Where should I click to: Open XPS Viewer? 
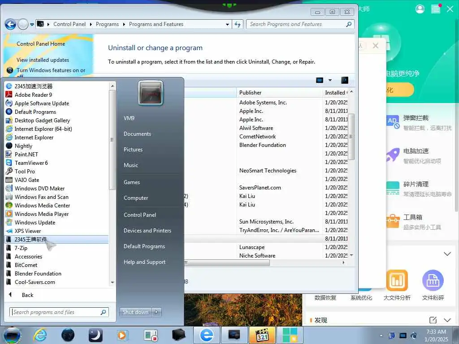[x=27, y=231]
